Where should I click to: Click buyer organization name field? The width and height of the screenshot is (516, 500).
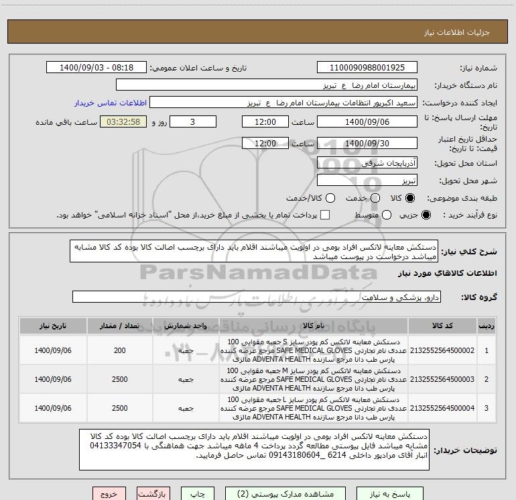tap(267, 85)
